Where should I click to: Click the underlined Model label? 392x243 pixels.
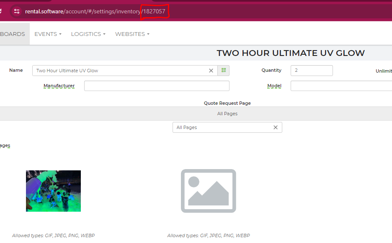point(274,86)
